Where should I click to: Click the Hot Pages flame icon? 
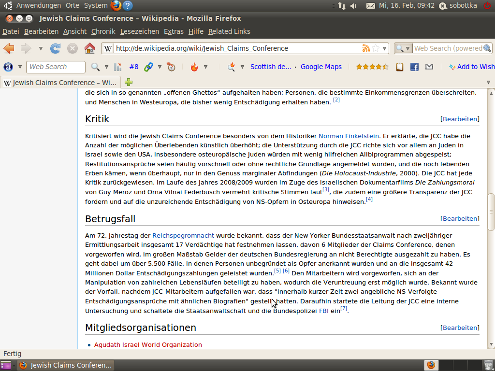[194, 67]
